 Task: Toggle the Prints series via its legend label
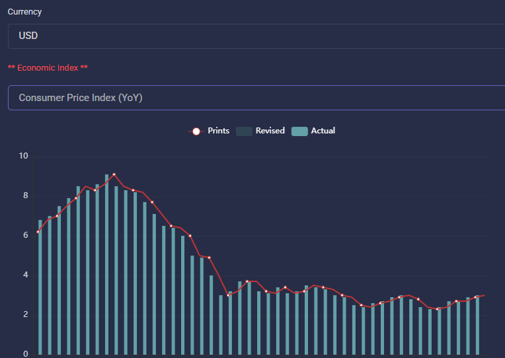(x=218, y=131)
